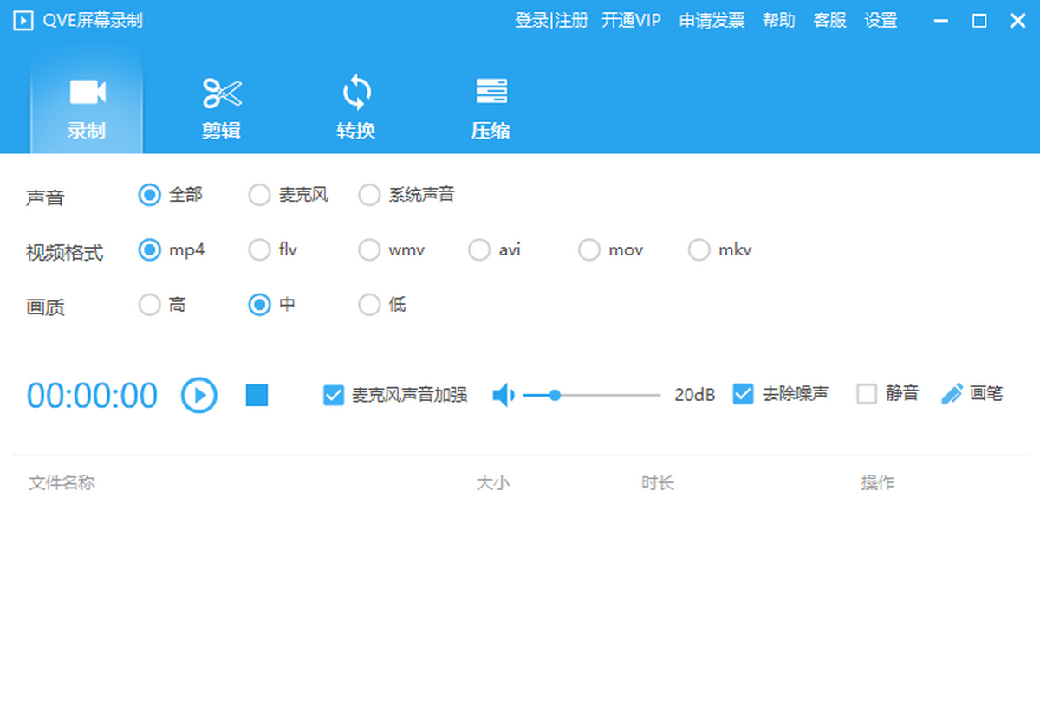1040x704 pixels.
Task: Open the 登录|注册 login link
Action: coord(551,21)
